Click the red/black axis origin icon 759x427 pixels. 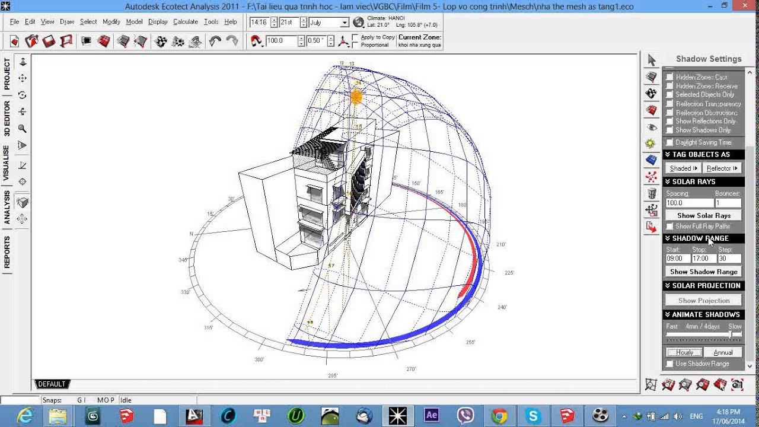coord(343,41)
